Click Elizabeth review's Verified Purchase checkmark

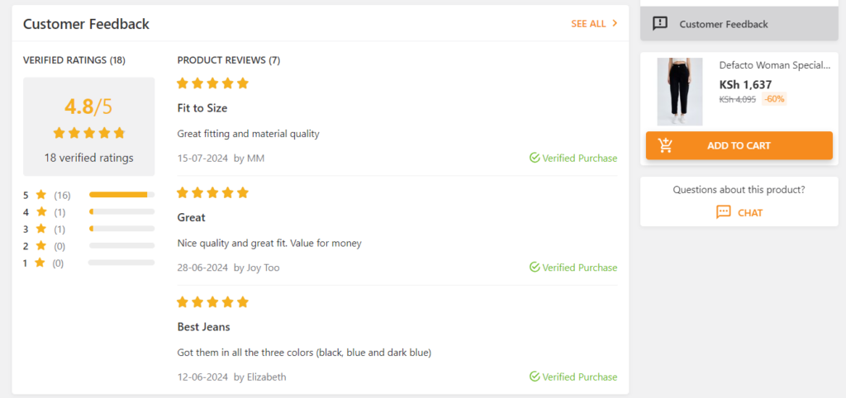click(x=535, y=377)
